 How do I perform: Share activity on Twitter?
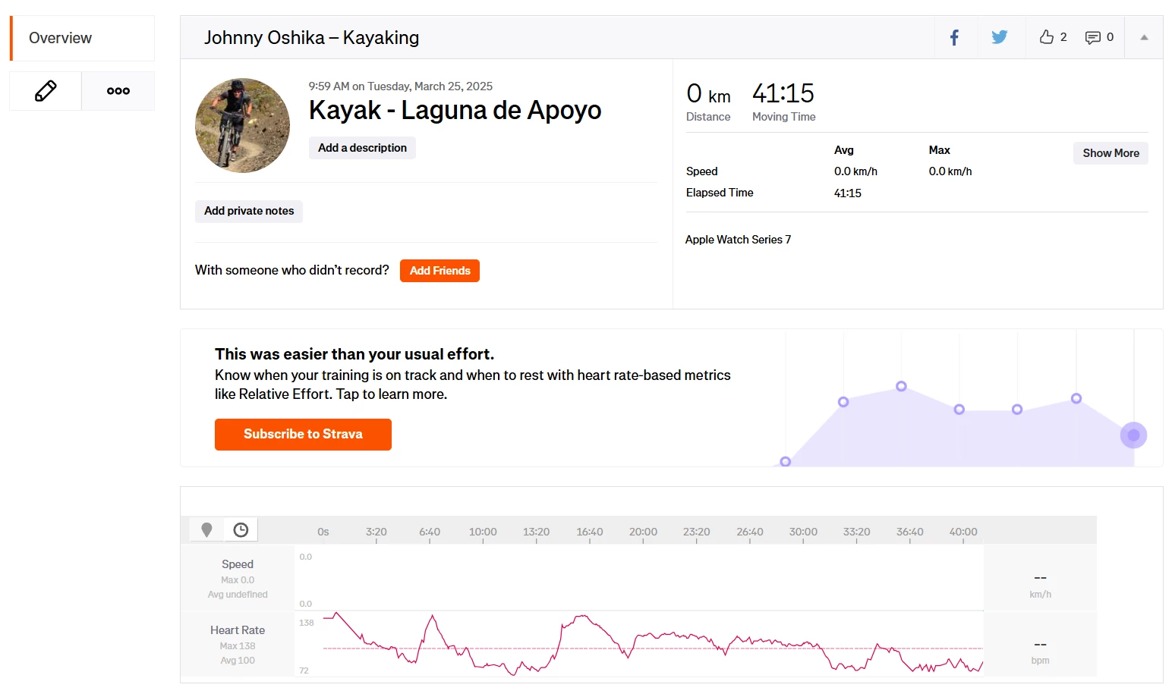1000,37
